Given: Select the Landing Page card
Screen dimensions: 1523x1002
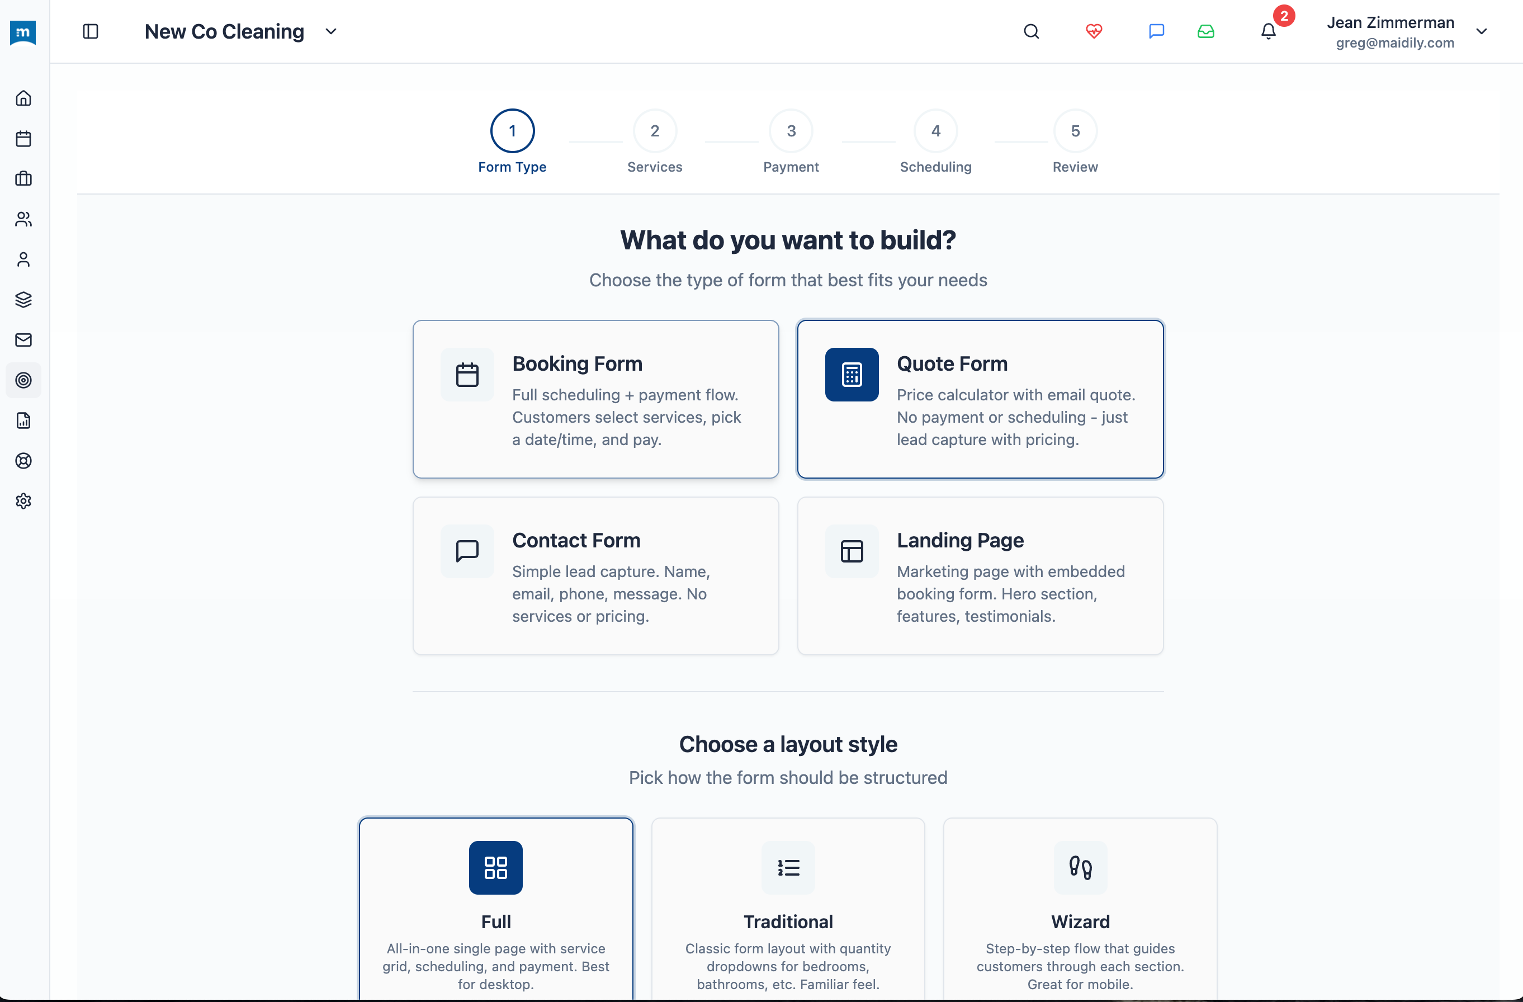Looking at the screenshot, I should tap(980, 575).
